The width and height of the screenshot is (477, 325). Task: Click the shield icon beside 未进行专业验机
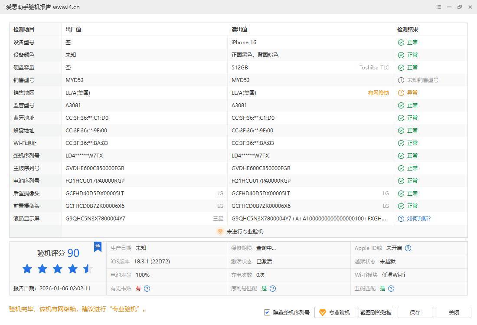click(220, 232)
